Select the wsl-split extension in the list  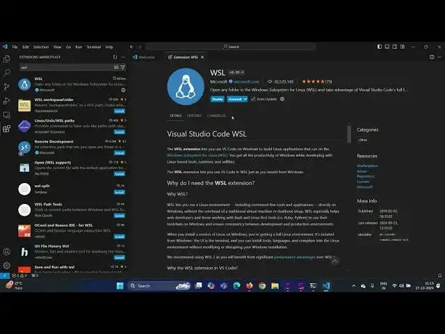pyautogui.click(x=72, y=189)
